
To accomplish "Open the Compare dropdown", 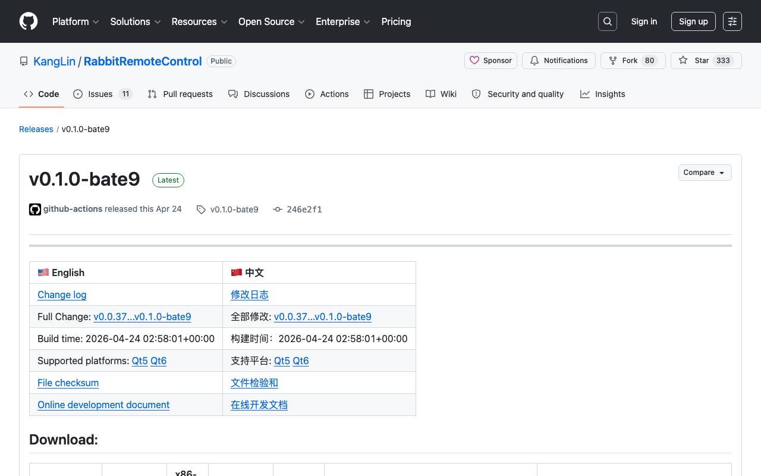I will coord(705,173).
